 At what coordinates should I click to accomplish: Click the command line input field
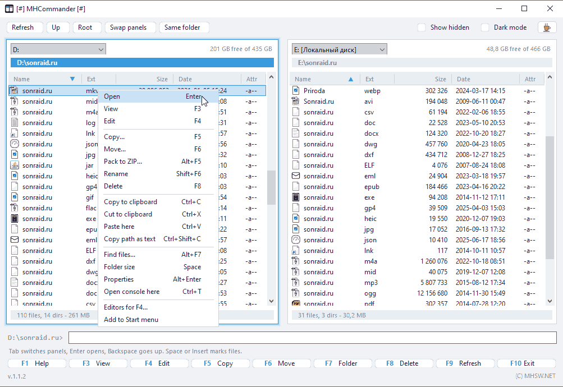pos(313,338)
